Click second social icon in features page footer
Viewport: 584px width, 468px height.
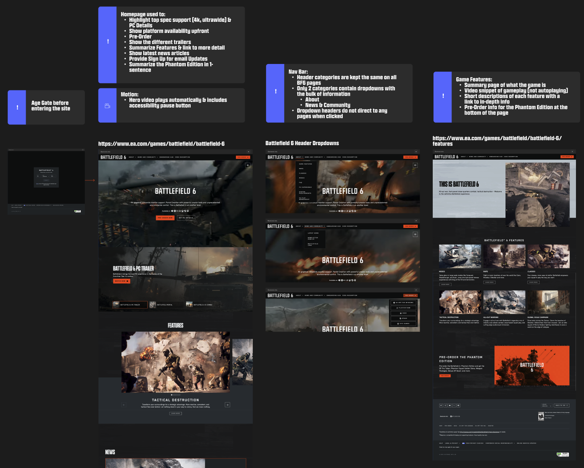click(x=445, y=405)
